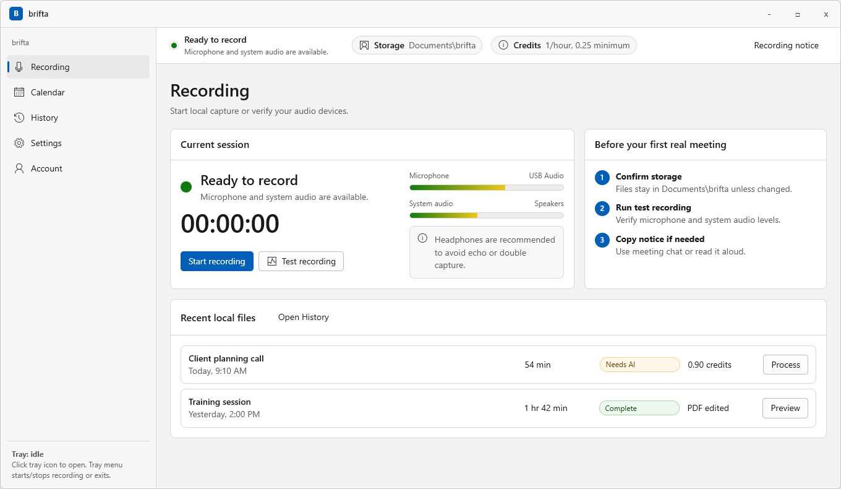The height and width of the screenshot is (489, 841).
Task: Process the Client planning call file
Action: 785,365
